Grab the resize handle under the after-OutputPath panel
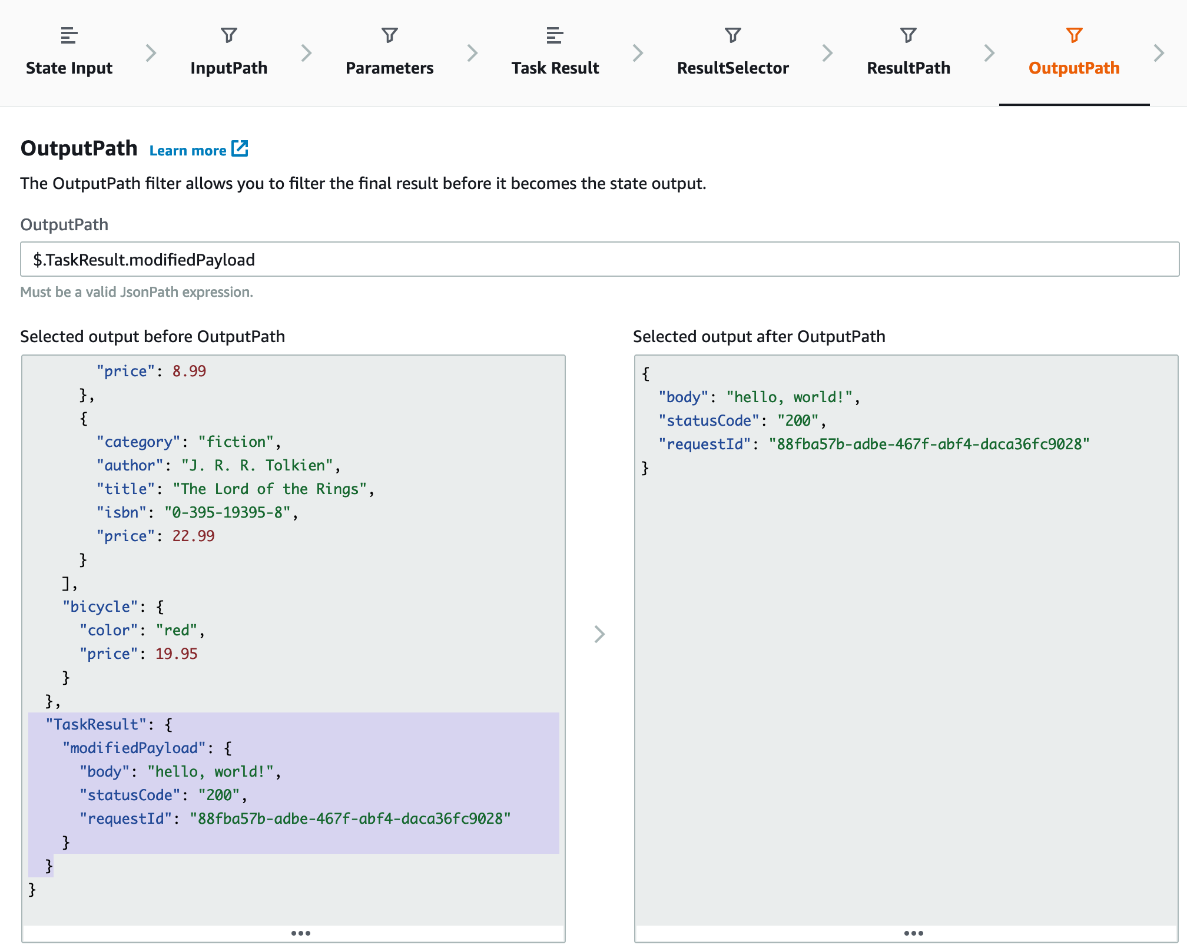 [913, 933]
